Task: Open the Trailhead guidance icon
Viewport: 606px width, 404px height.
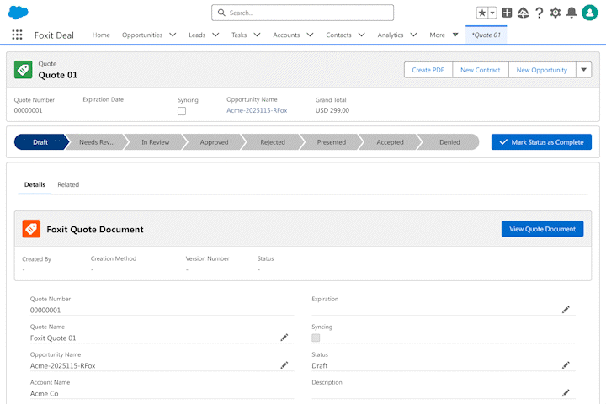Action: (x=523, y=13)
